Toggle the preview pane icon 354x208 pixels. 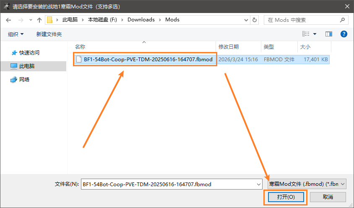[328, 34]
